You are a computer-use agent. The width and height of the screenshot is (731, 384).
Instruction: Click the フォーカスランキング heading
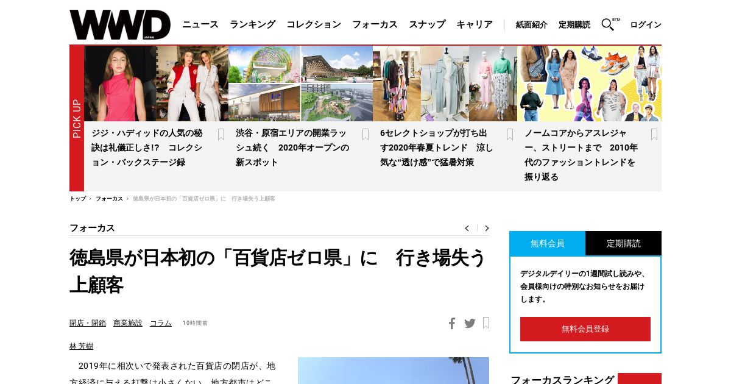[x=562, y=380]
